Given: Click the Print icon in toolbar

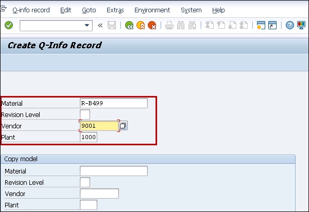Looking at the screenshot, I should pyautogui.click(x=169, y=25).
